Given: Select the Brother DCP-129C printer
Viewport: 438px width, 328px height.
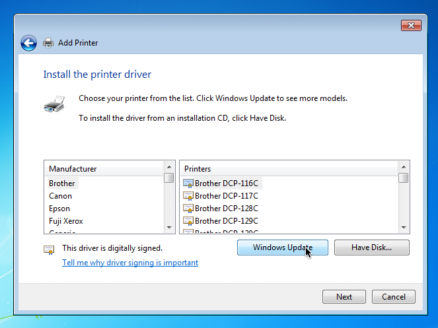Looking at the screenshot, I should [x=226, y=221].
